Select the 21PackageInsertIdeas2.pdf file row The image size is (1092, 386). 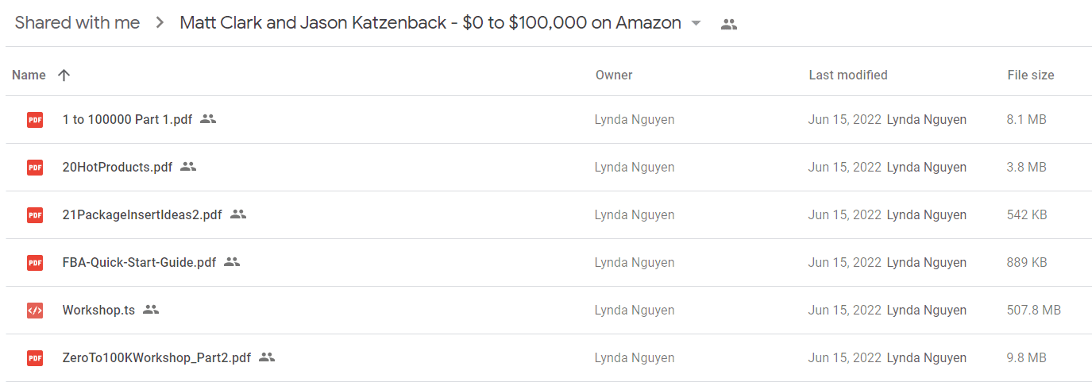coord(548,215)
